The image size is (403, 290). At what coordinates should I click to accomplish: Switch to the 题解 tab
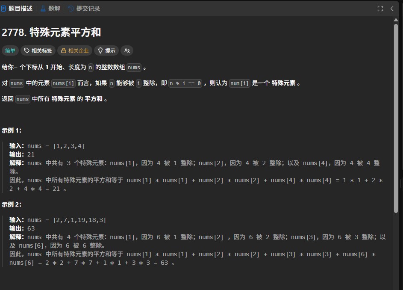50,9
